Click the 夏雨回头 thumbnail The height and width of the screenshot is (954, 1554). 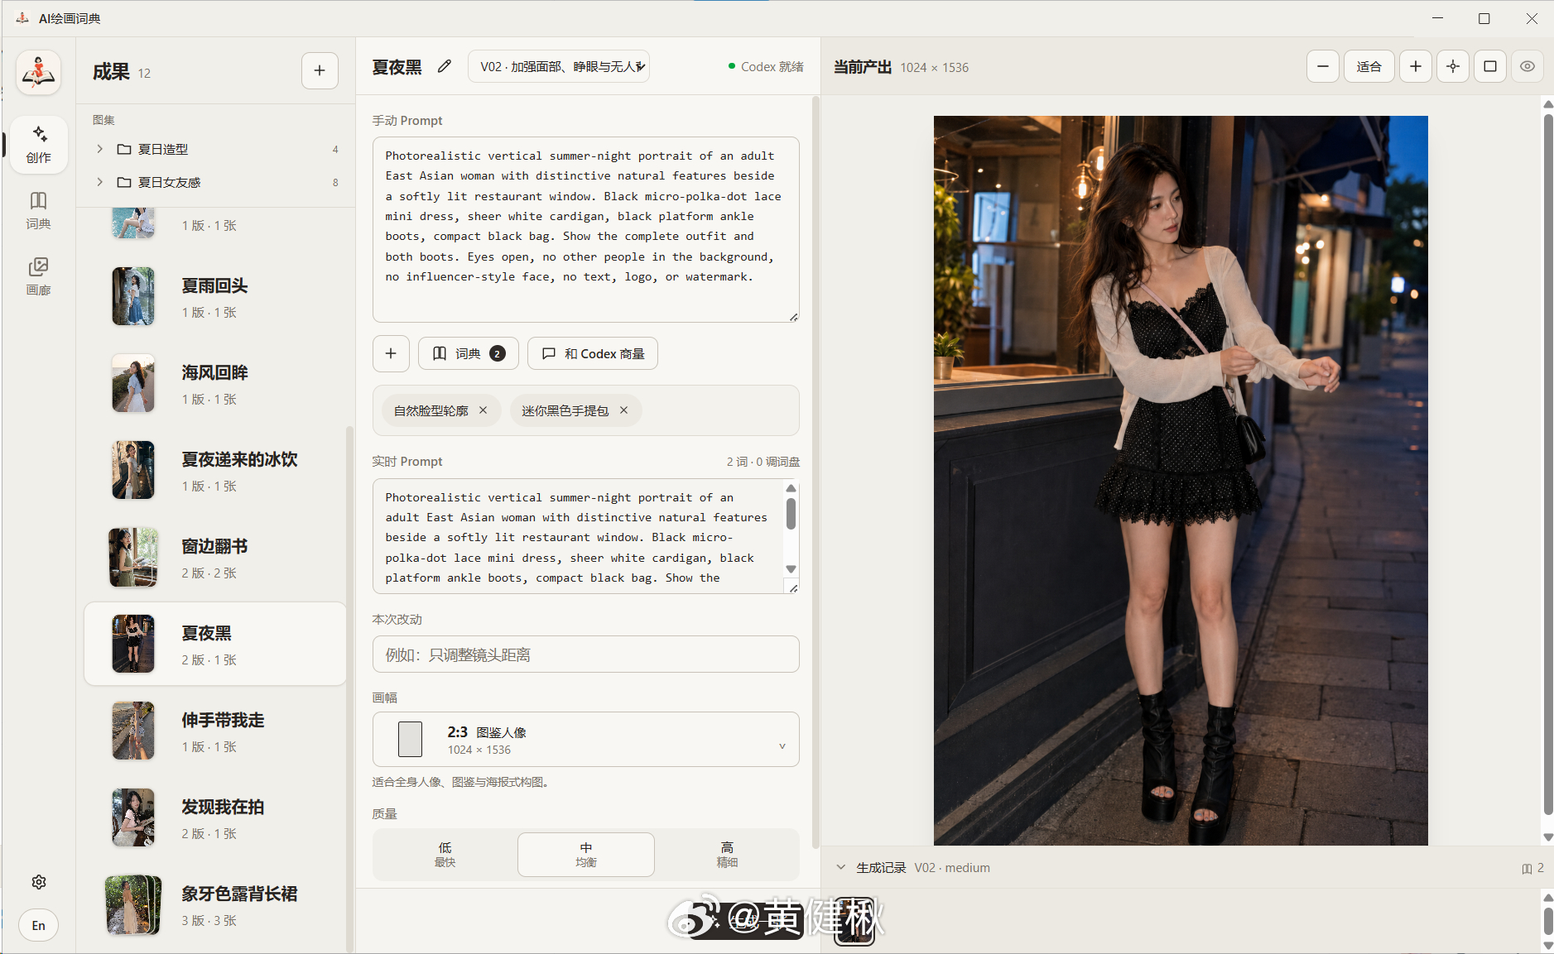[x=133, y=296]
